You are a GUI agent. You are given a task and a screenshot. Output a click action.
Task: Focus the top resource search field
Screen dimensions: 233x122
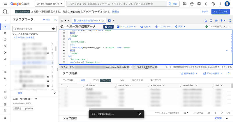coord(117,4)
